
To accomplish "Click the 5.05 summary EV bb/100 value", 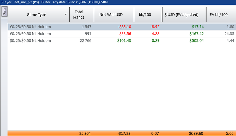I will (230, 133).
